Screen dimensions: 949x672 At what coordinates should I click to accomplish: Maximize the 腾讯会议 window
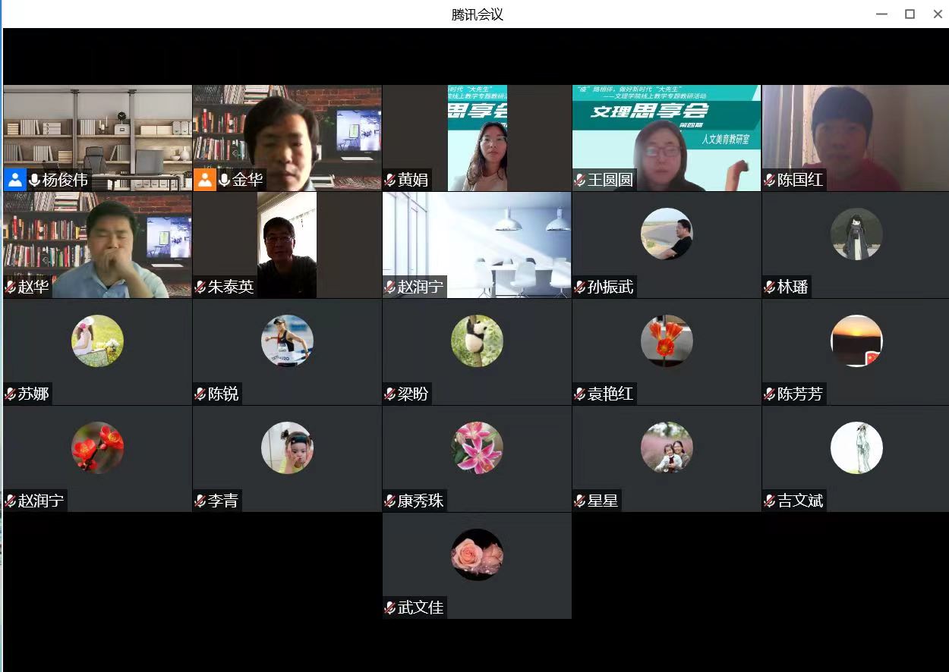(x=910, y=14)
